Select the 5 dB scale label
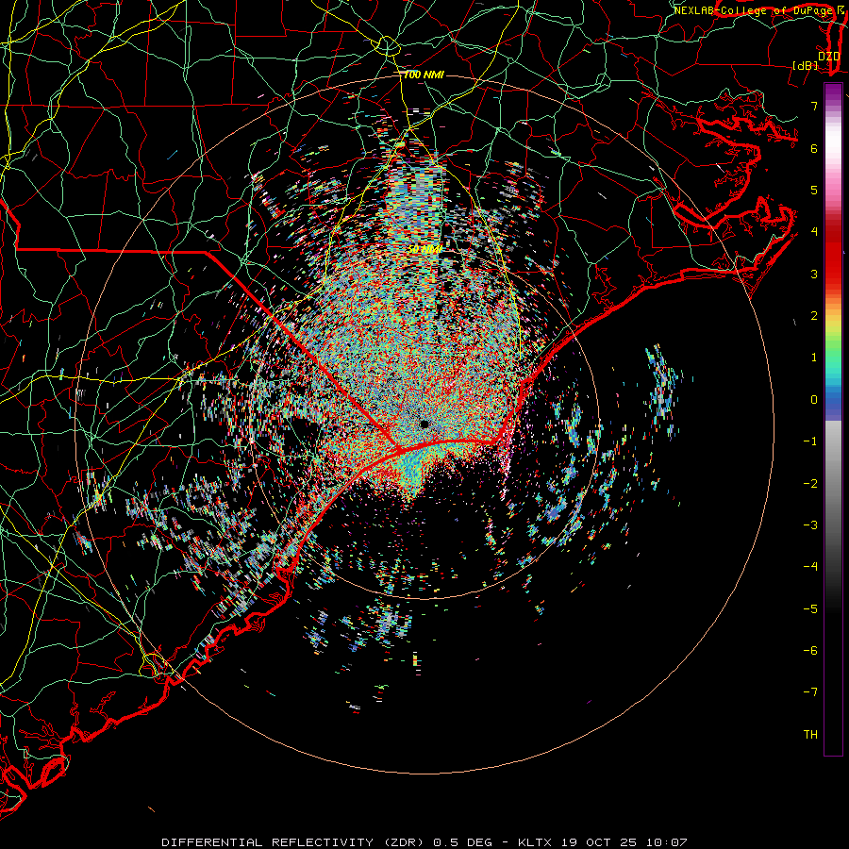The image size is (849, 849). [x=814, y=190]
